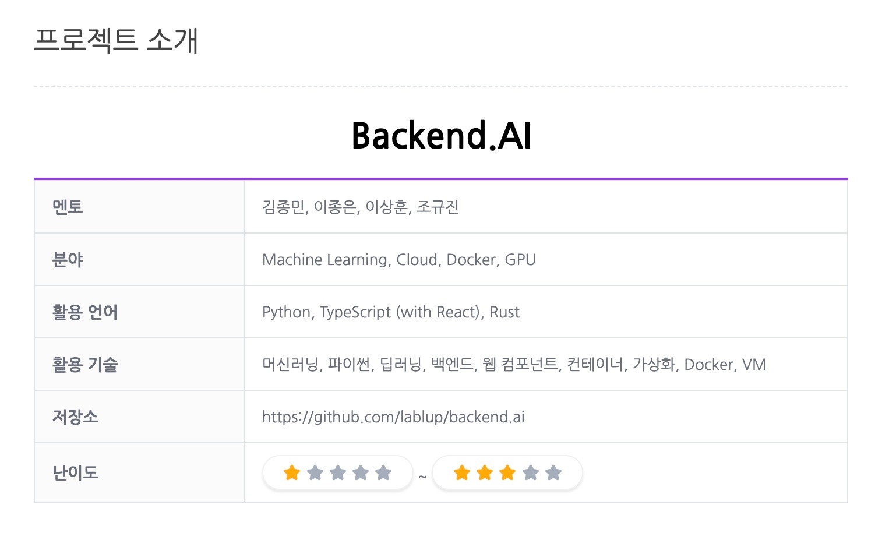This screenshot has height=547, width=882.
Task: Click the fourth star in the right rating pill
Action: pyautogui.click(x=531, y=472)
